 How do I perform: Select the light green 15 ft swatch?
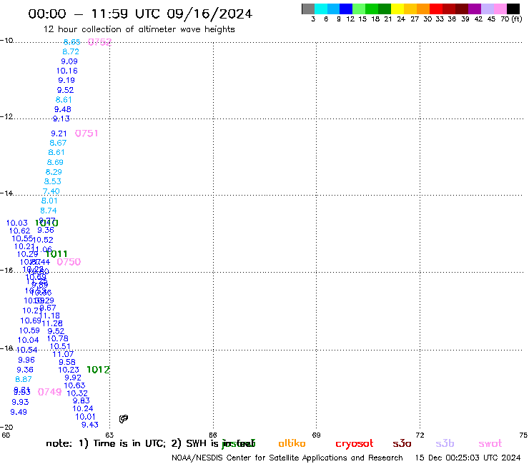coord(359,9)
